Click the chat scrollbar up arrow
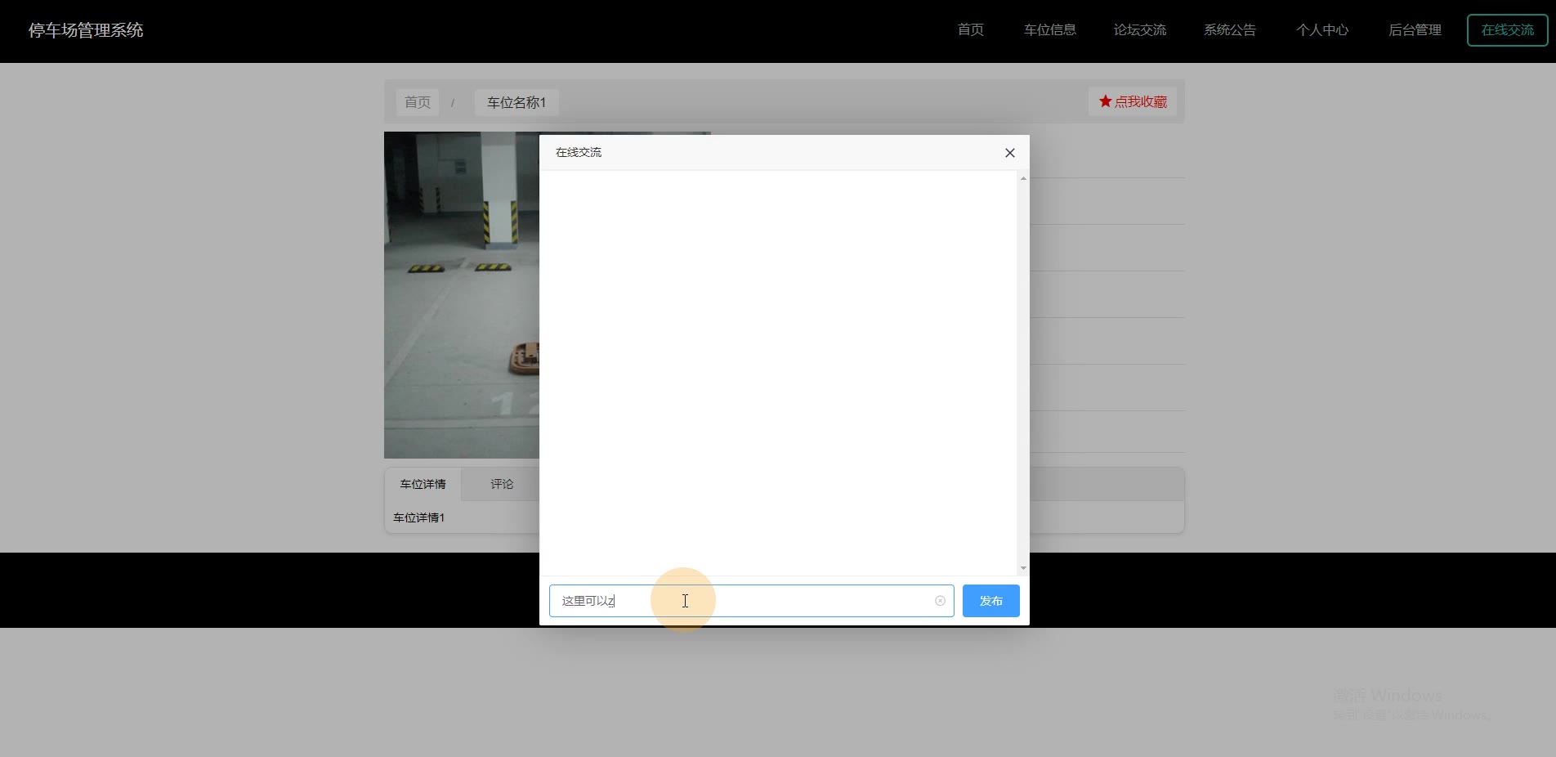The image size is (1556, 757). (x=1023, y=178)
